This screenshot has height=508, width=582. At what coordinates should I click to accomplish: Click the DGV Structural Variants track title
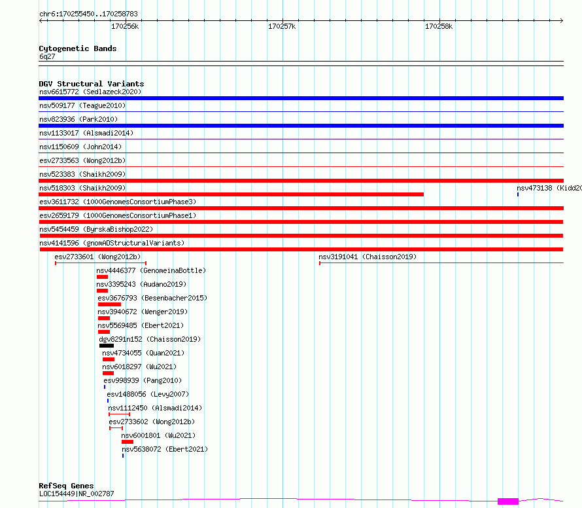[92, 84]
